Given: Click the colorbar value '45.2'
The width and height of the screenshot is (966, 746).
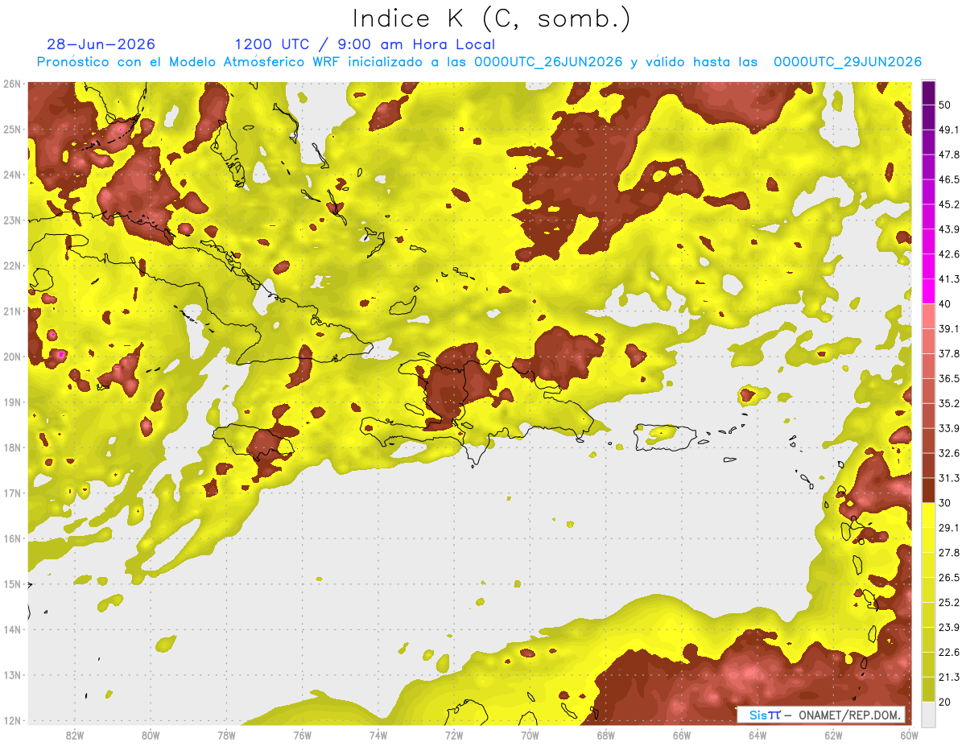Looking at the screenshot, I should [949, 204].
